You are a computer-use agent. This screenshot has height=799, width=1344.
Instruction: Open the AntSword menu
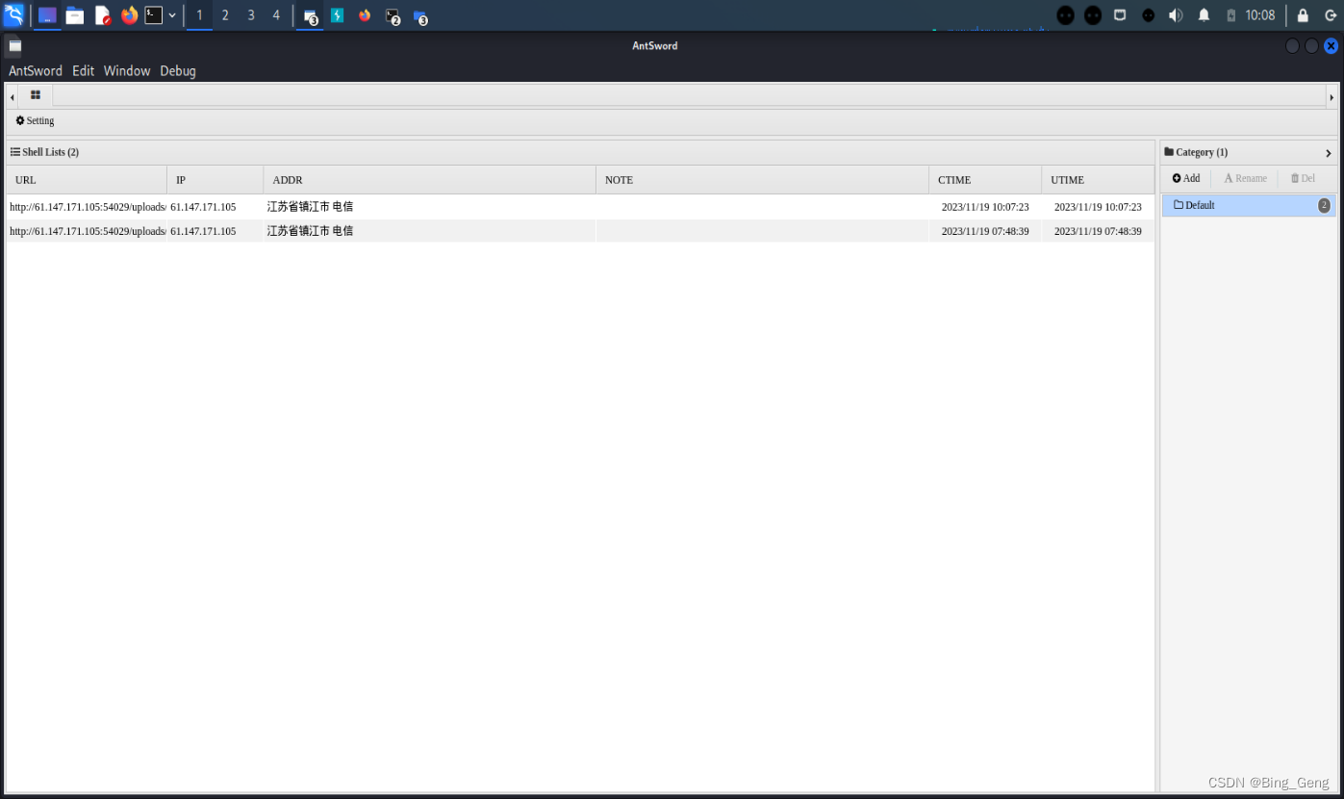35,70
